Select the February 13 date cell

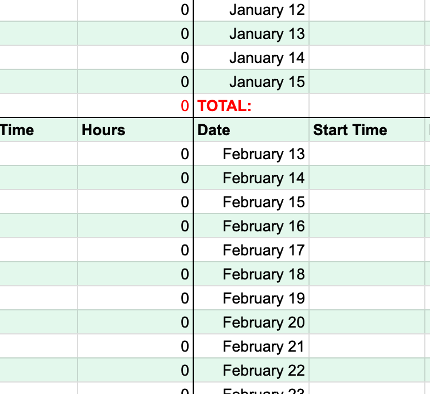click(252, 154)
